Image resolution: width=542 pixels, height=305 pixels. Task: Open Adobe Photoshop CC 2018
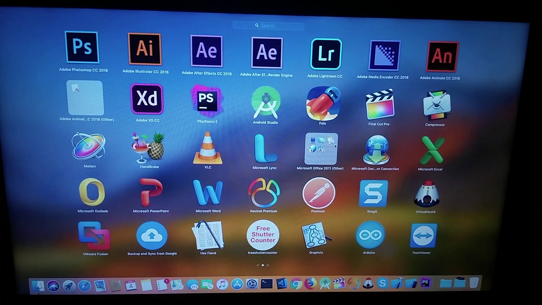[82, 47]
